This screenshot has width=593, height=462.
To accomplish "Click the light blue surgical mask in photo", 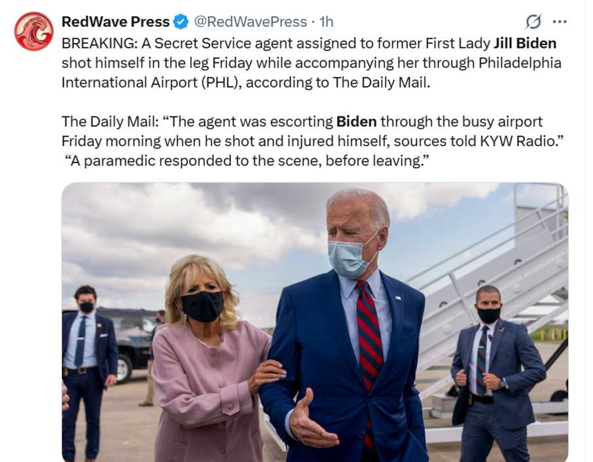I will pyautogui.click(x=350, y=257).
